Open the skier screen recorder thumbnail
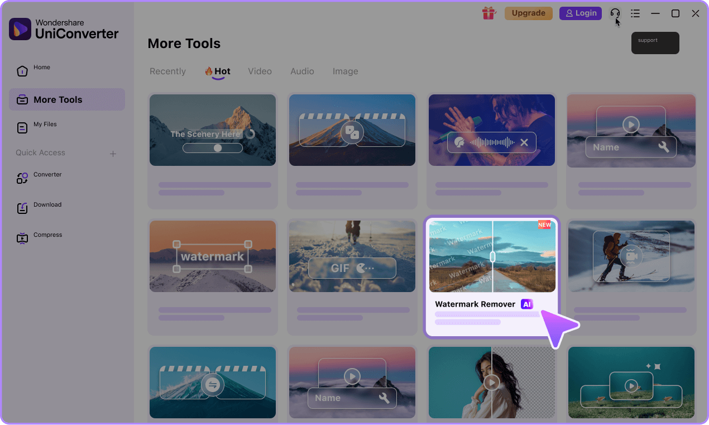The height and width of the screenshot is (425, 709). (x=631, y=256)
